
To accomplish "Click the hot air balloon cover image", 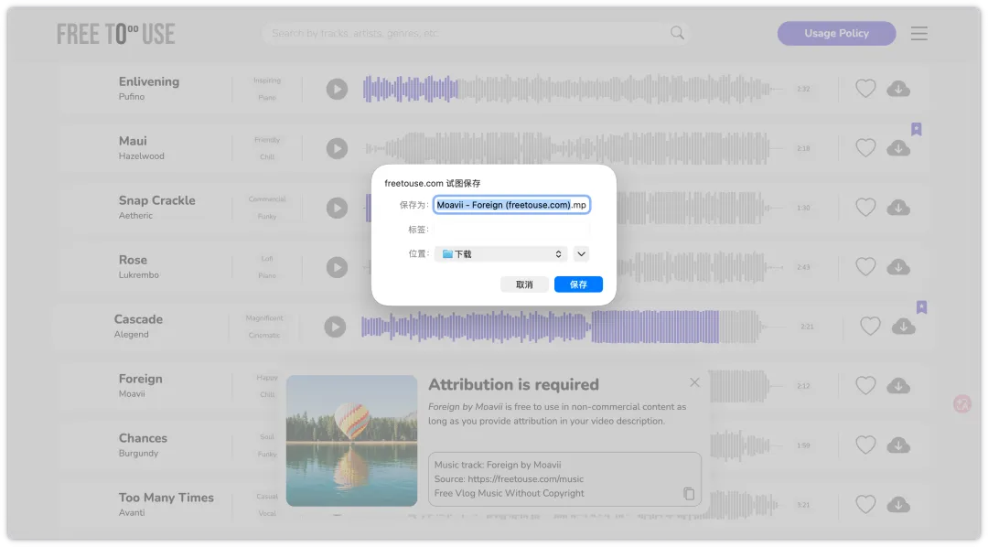I will click(351, 441).
